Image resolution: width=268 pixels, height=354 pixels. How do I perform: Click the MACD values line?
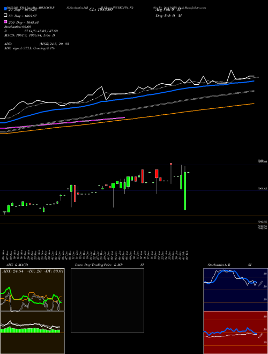pos(29,35)
